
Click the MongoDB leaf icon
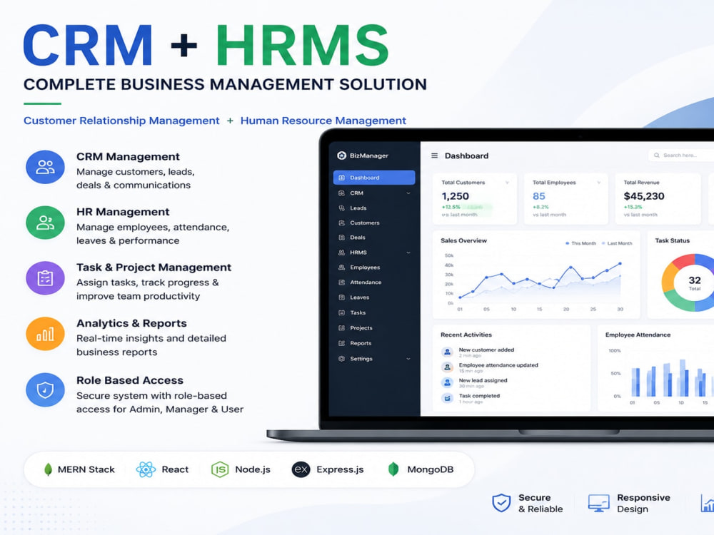393,469
